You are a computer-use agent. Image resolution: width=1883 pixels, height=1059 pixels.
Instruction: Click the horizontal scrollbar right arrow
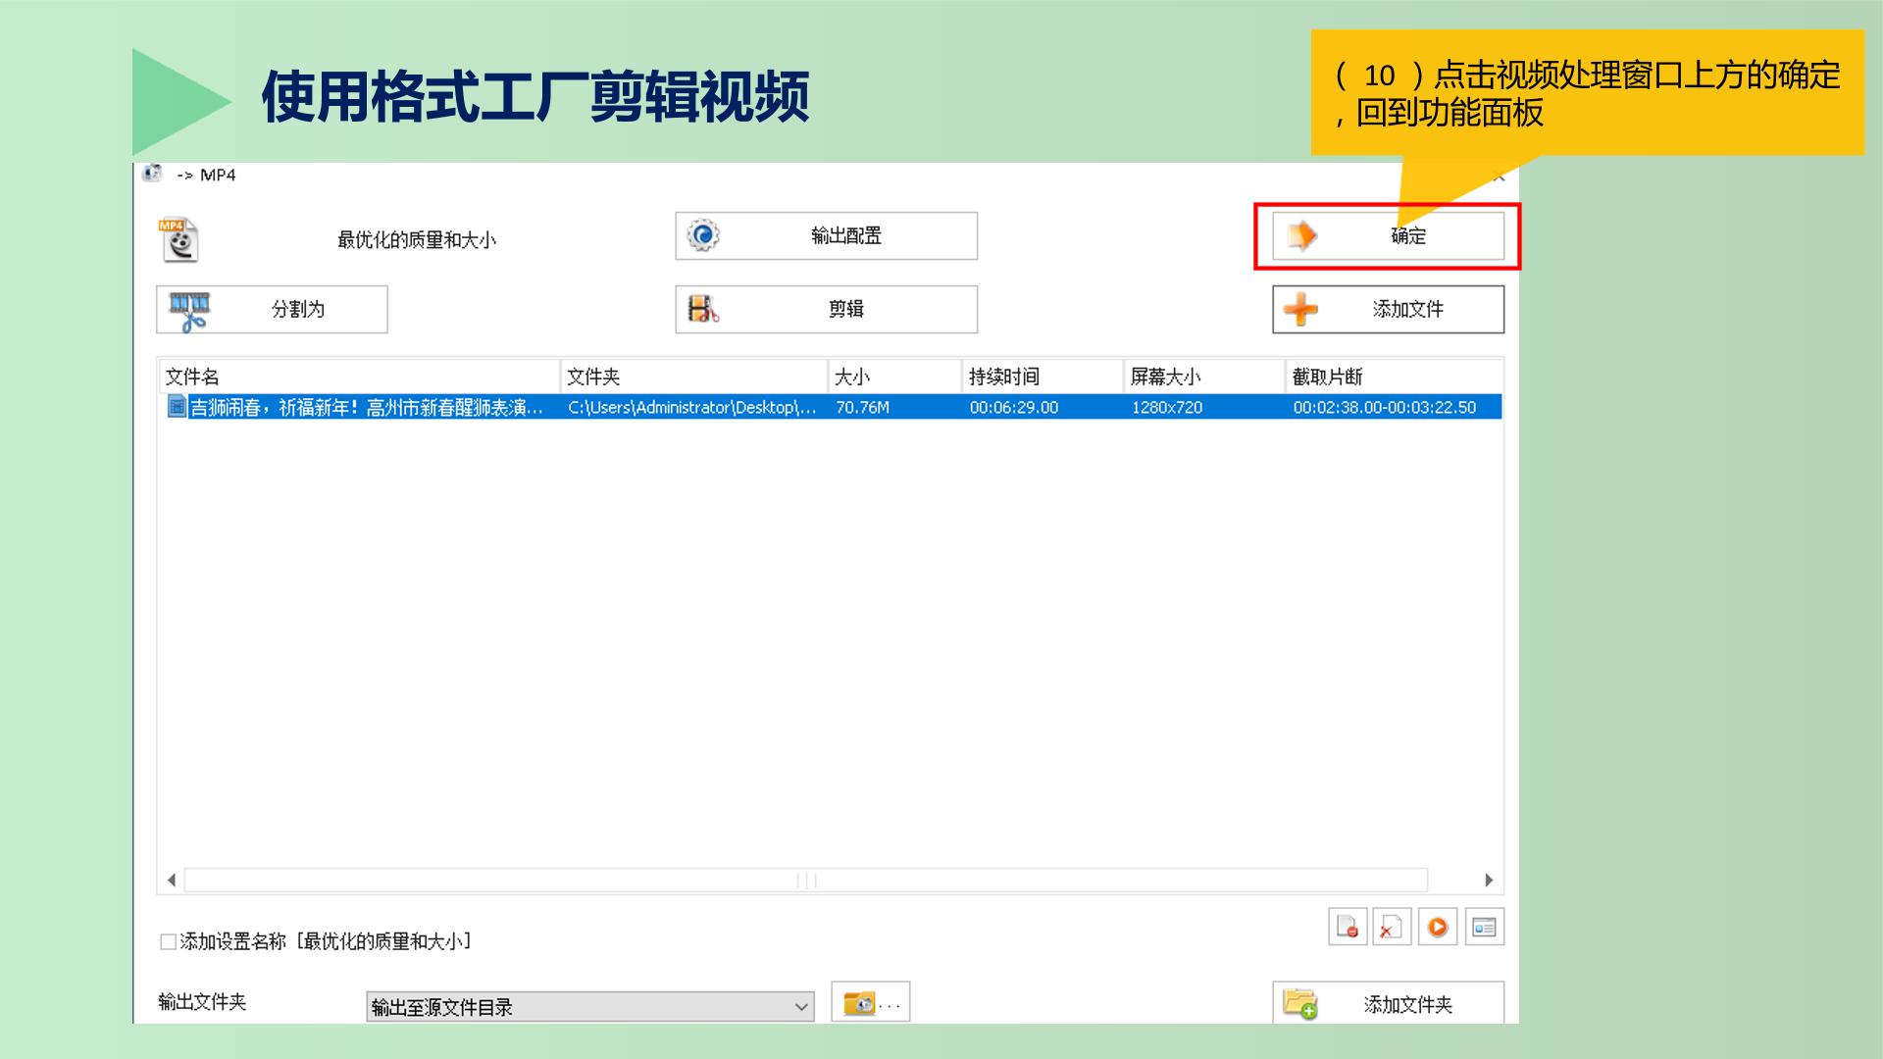(1489, 880)
